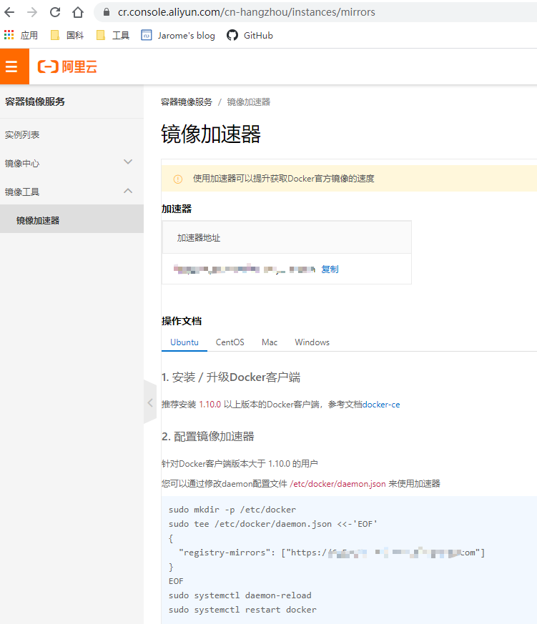Click the Aliyun logo
Image resolution: width=537 pixels, height=624 pixels.
click(x=68, y=67)
